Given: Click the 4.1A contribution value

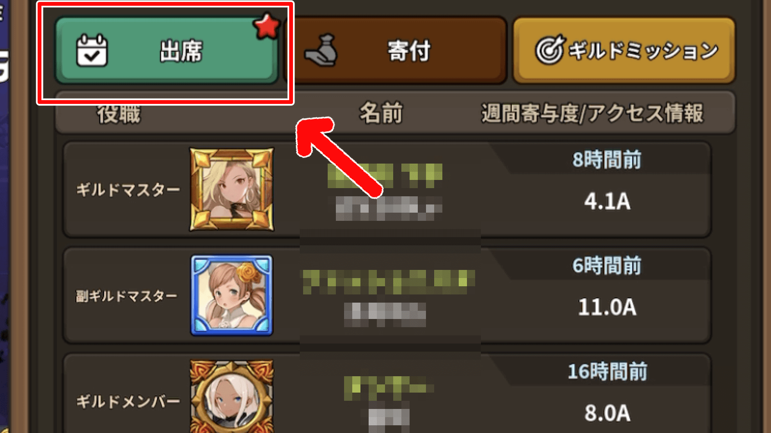Looking at the screenshot, I should [x=607, y=201].
